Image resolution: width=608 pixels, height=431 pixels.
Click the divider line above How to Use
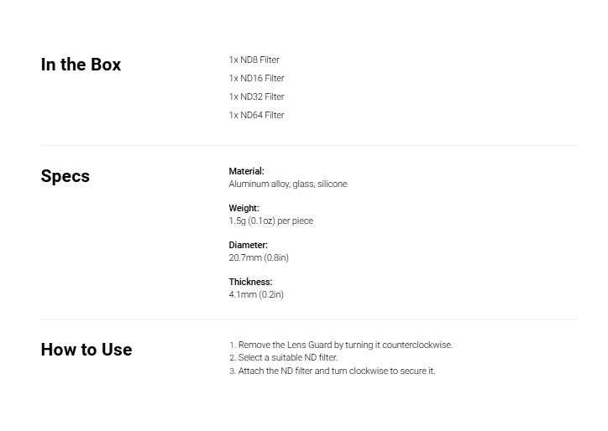point(309,319)
